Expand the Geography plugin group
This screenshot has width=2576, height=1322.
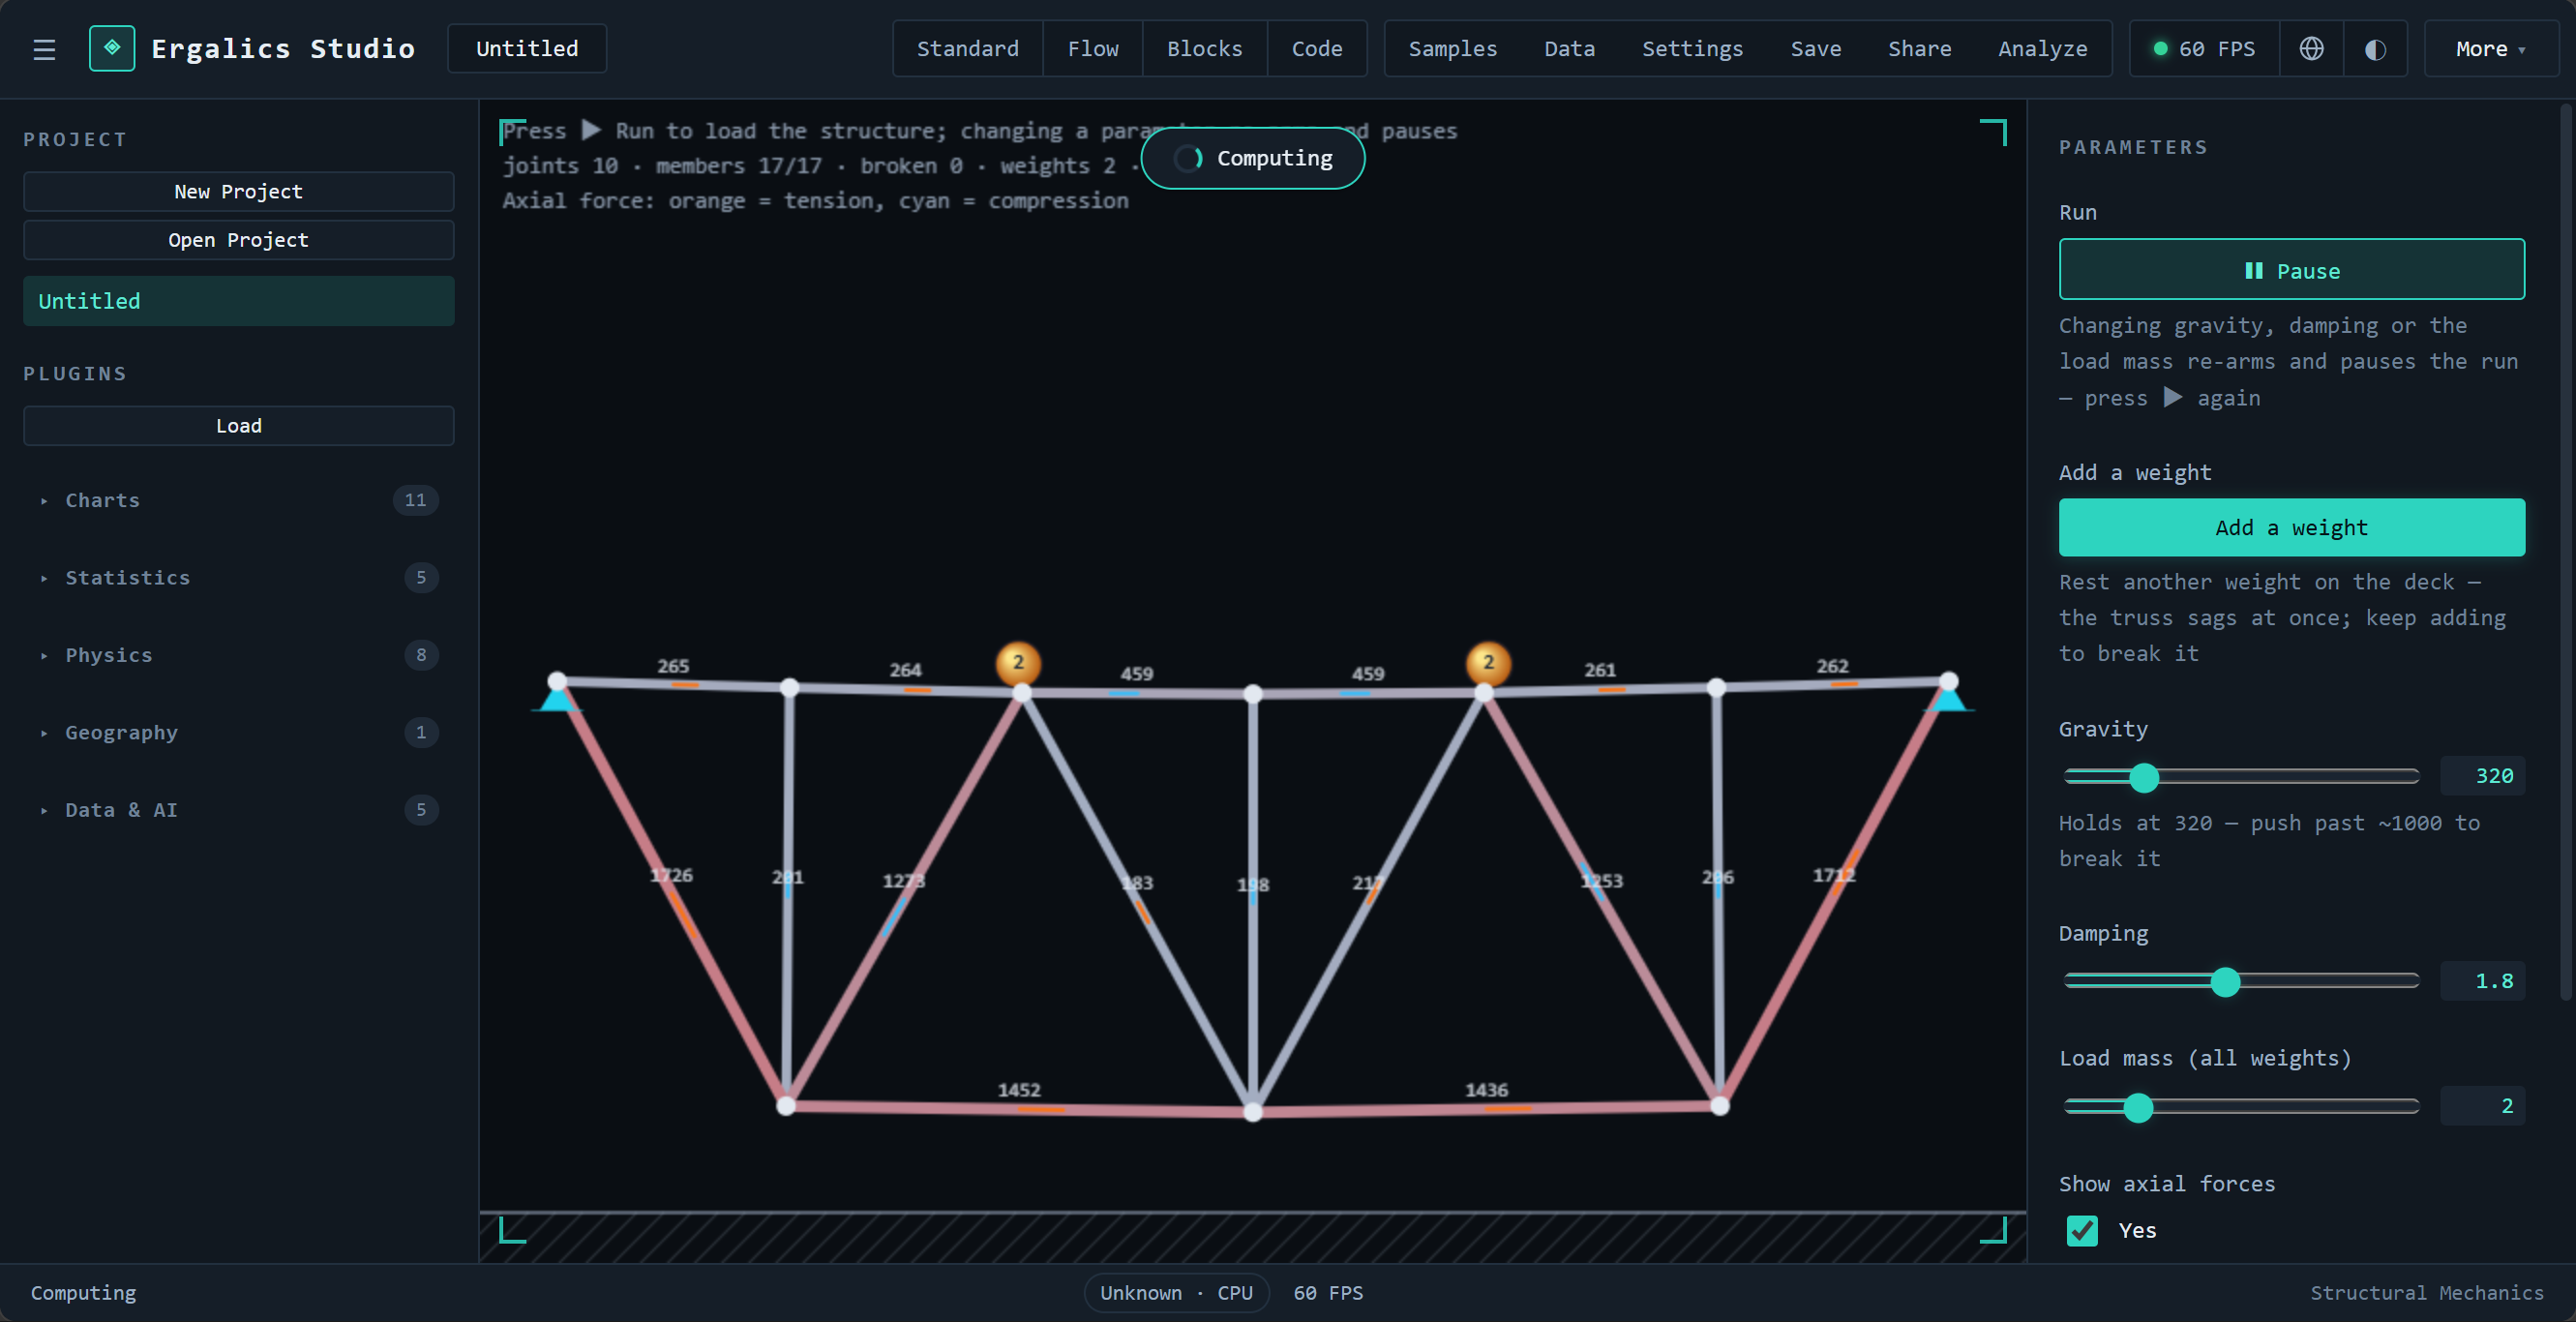238,732
